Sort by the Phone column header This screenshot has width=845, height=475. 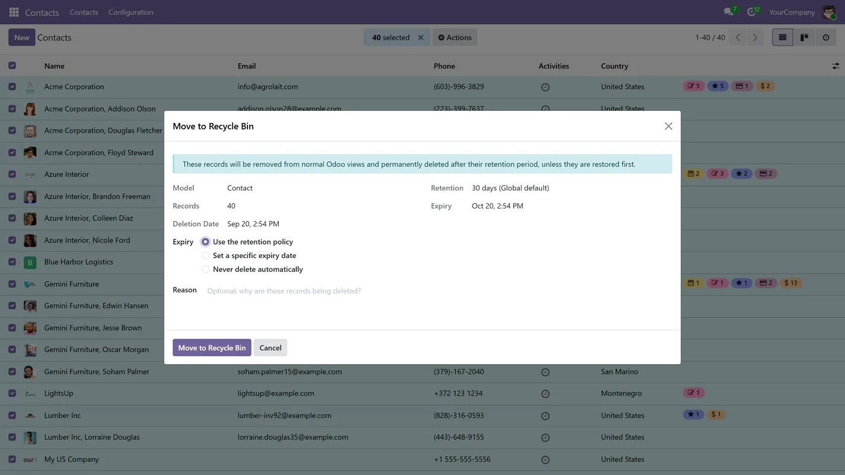click(444, 66)
